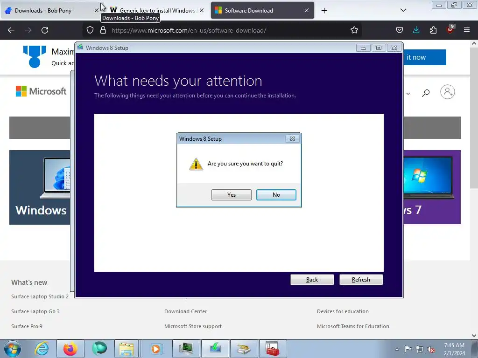Show site security padlock info
478x358 pixels.
(x=103, y=30)
